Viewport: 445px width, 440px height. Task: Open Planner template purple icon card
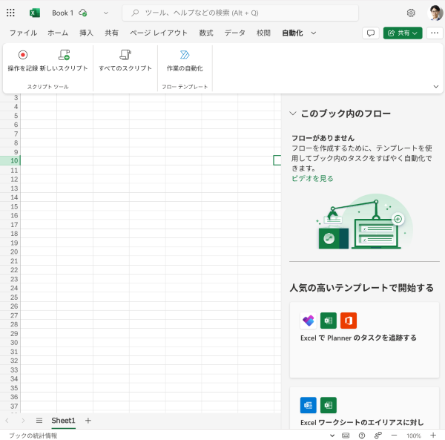(364, 340)
